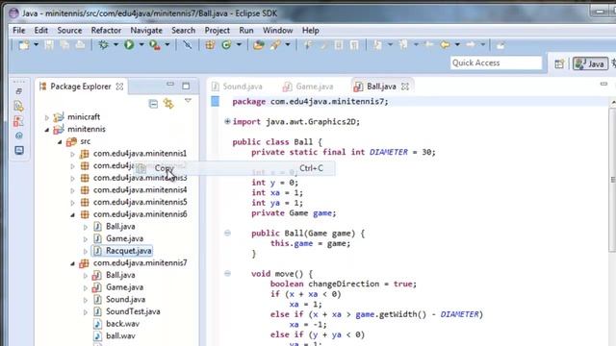Expand the folded import section
This screenshot has width=616, height=346.
point(227,122)
